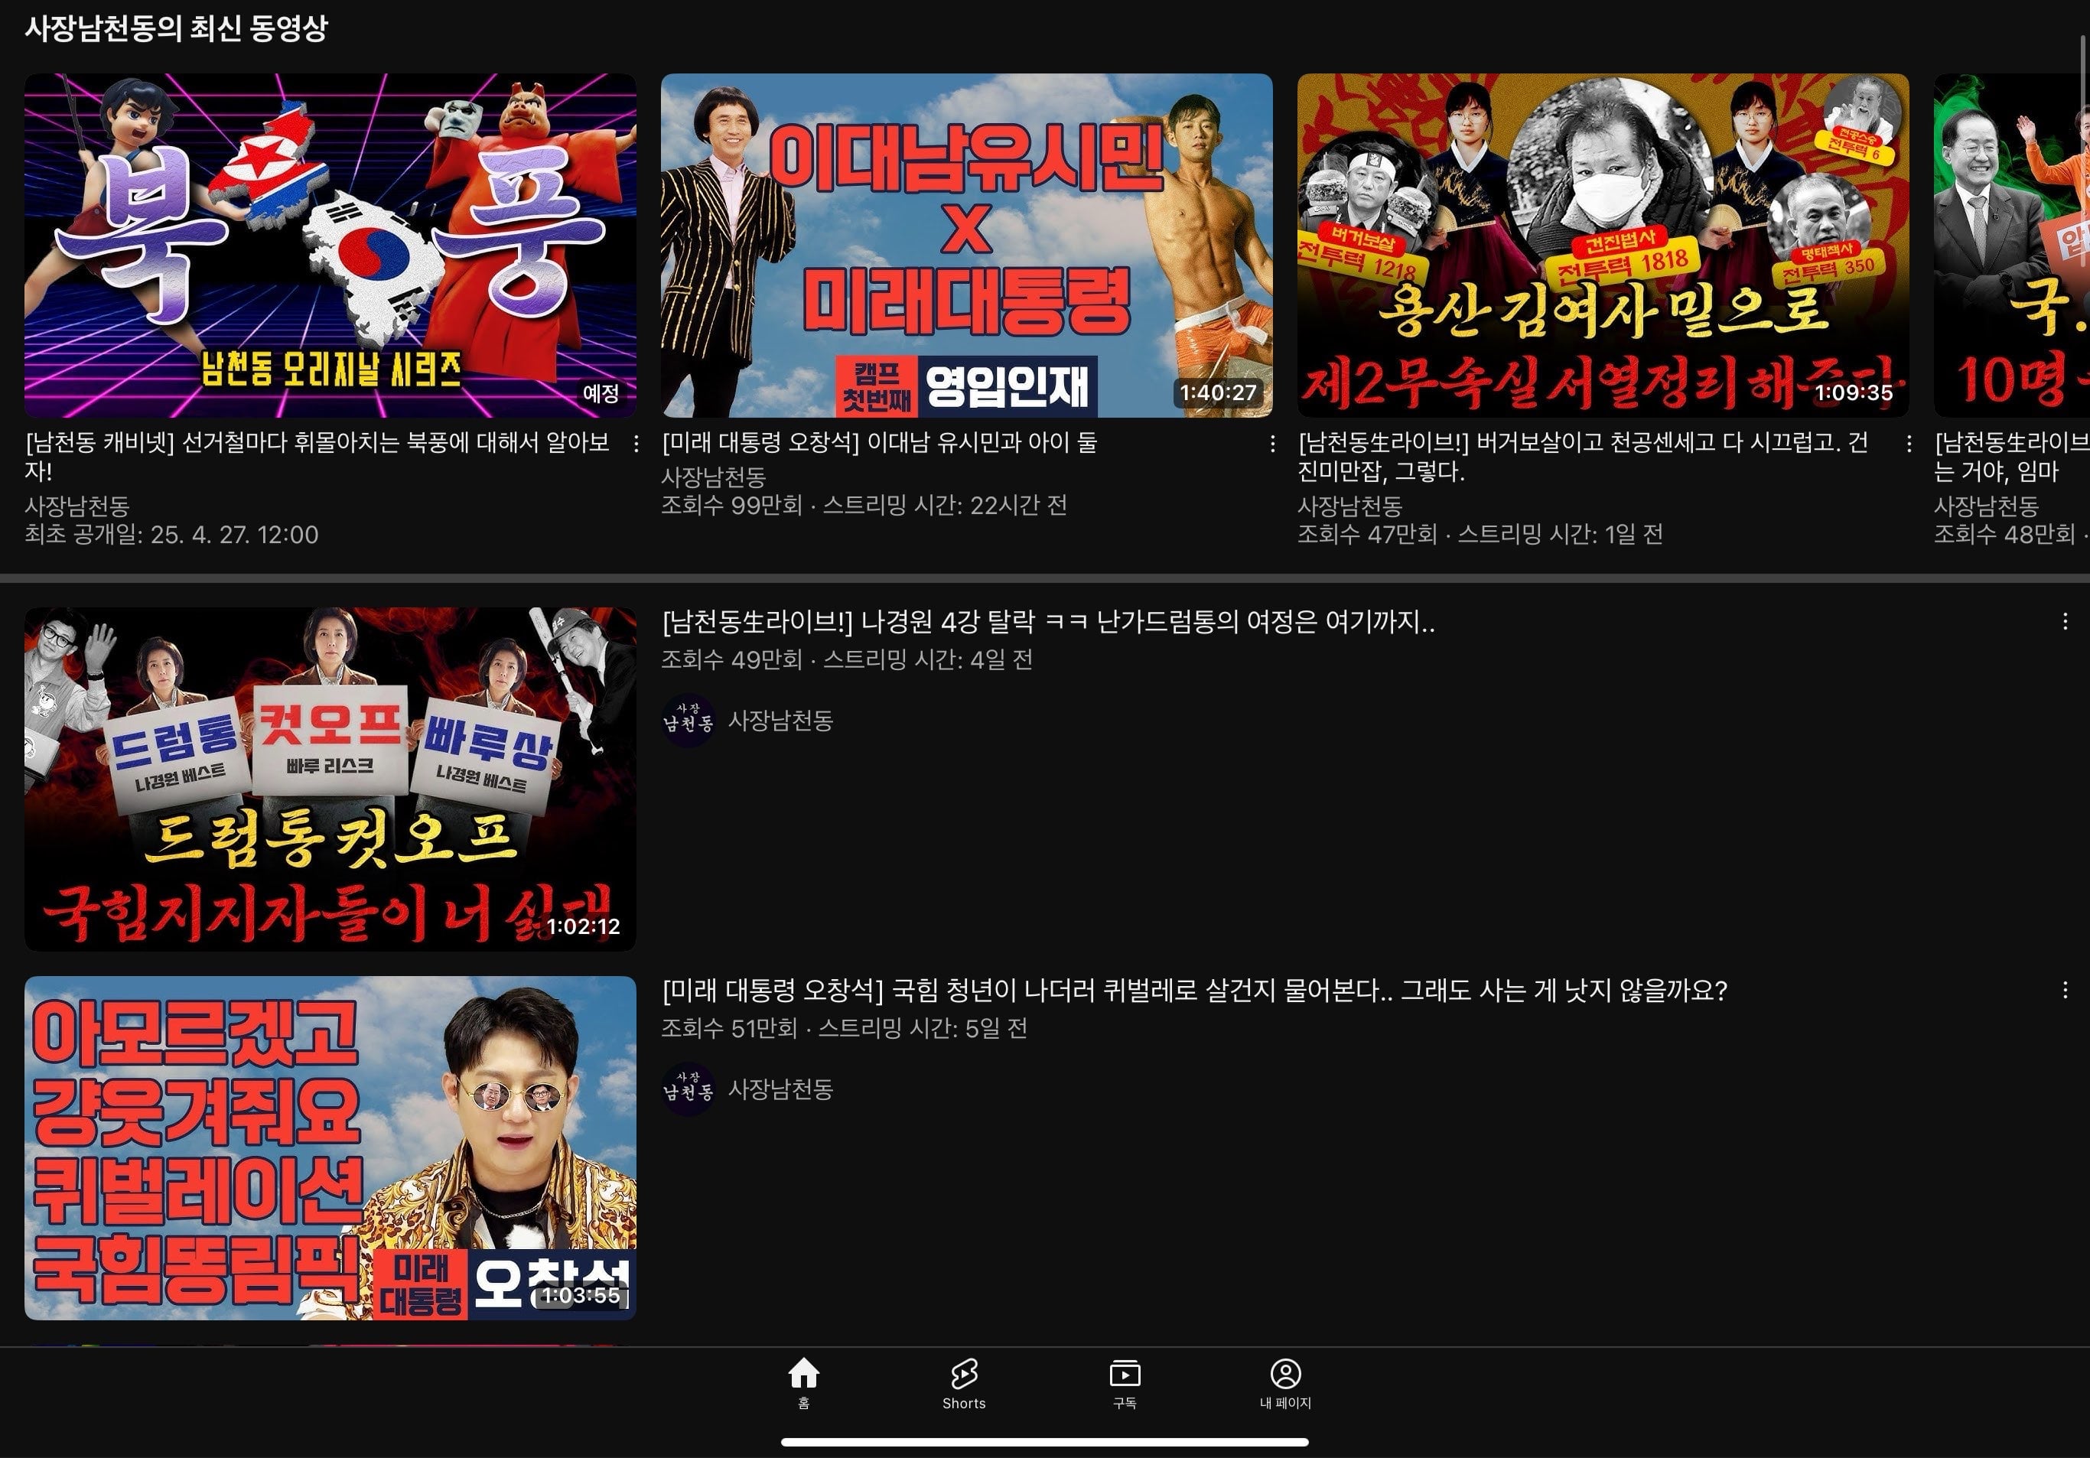Open title '[남천동生라이브!] 버거보살이고 천공센세고'
Image resolution: width=2090 pixels, height=1458 pixels.
[1582, 457]
